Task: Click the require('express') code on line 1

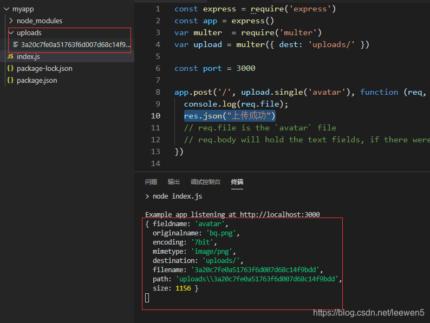Action: 293,9
